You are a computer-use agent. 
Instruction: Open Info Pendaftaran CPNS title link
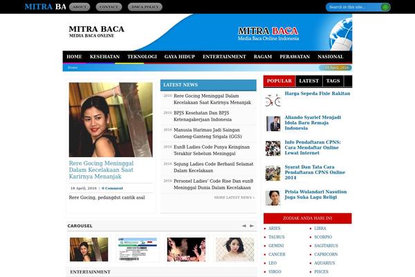click(x=313, y=148)
